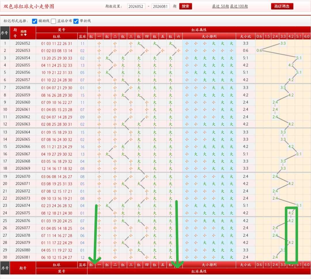Click the red 搜索 search button
Image resolution: width=311 pixels, height=279 pixels.
[x=185, y=6]
